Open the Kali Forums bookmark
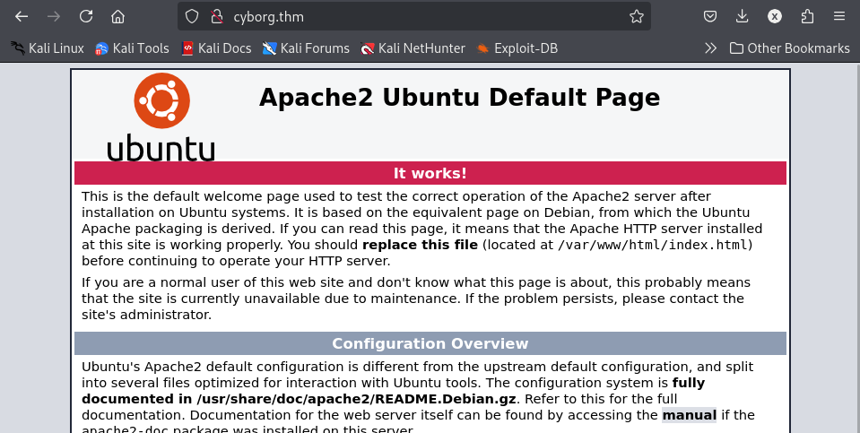The height and width of the screenshot is (433, 860). tap(306, 48)
